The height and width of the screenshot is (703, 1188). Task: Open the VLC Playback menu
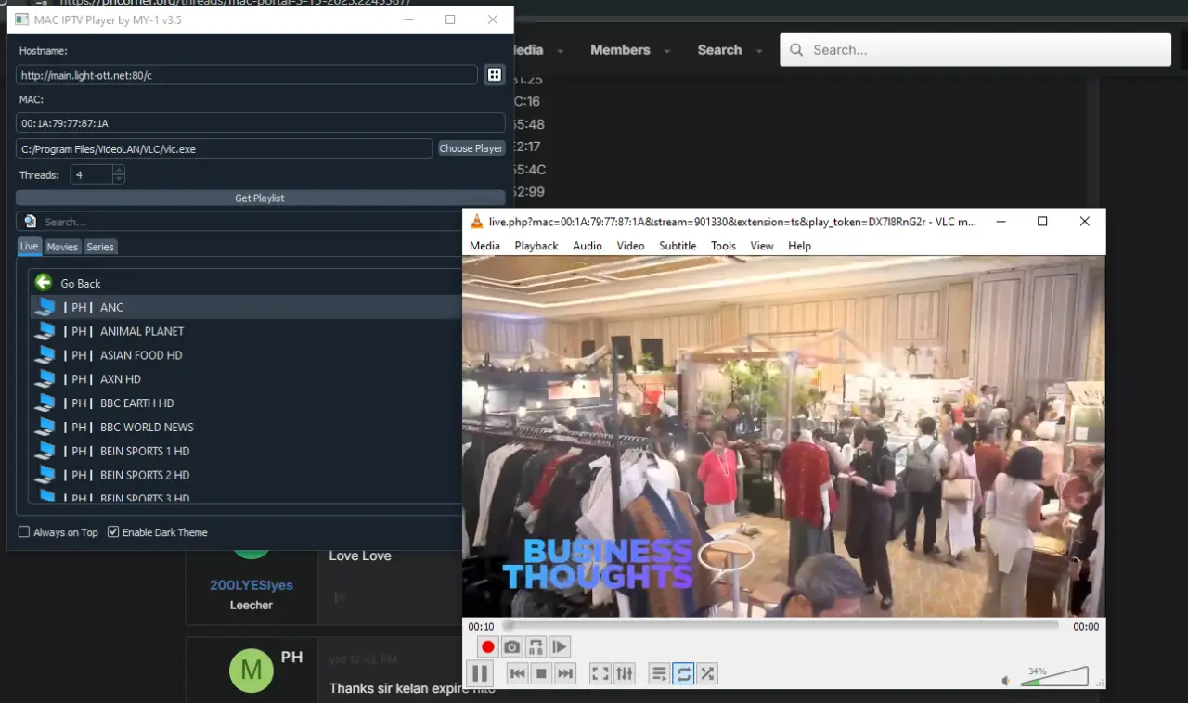[536, 246]
